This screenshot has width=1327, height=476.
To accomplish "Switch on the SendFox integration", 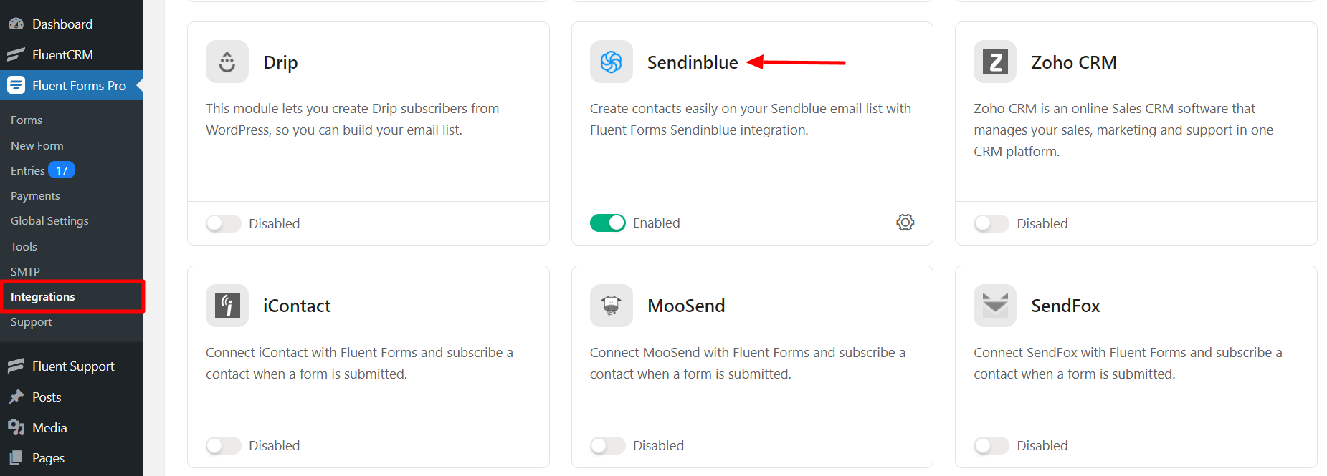I will coord(991,445).
